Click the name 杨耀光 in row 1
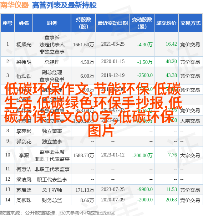 coord(24,45)
